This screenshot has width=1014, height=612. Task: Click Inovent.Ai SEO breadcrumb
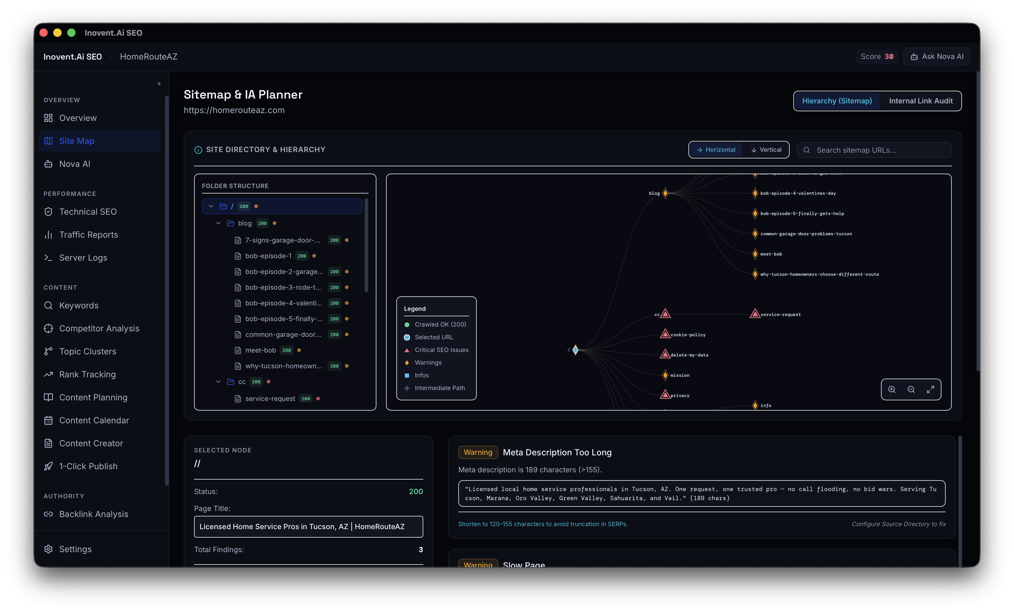[73, 56]
